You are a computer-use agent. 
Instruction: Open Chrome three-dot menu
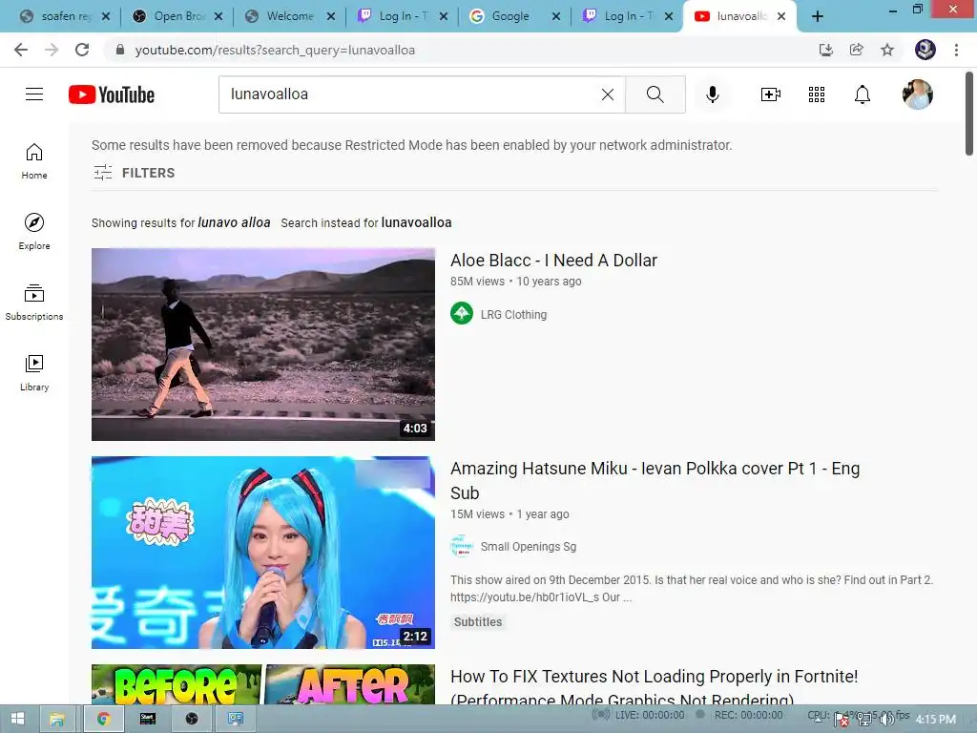pyautogui.click(x=956, y=50)
